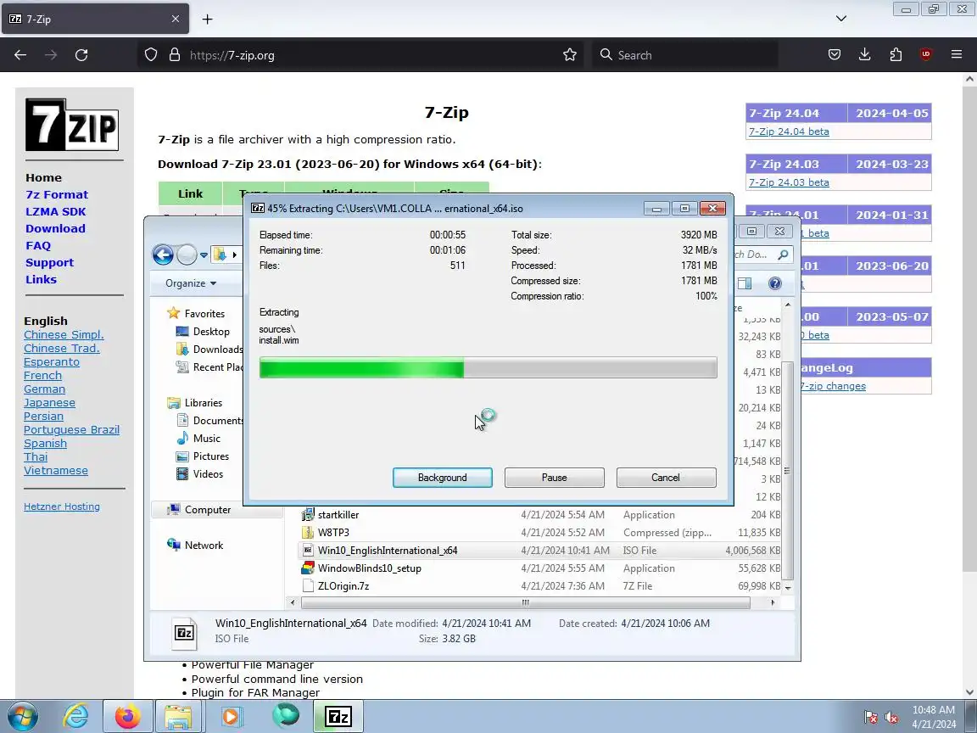
Task: Toggle Explorer preview pane icon
Action: pos(745,283)
